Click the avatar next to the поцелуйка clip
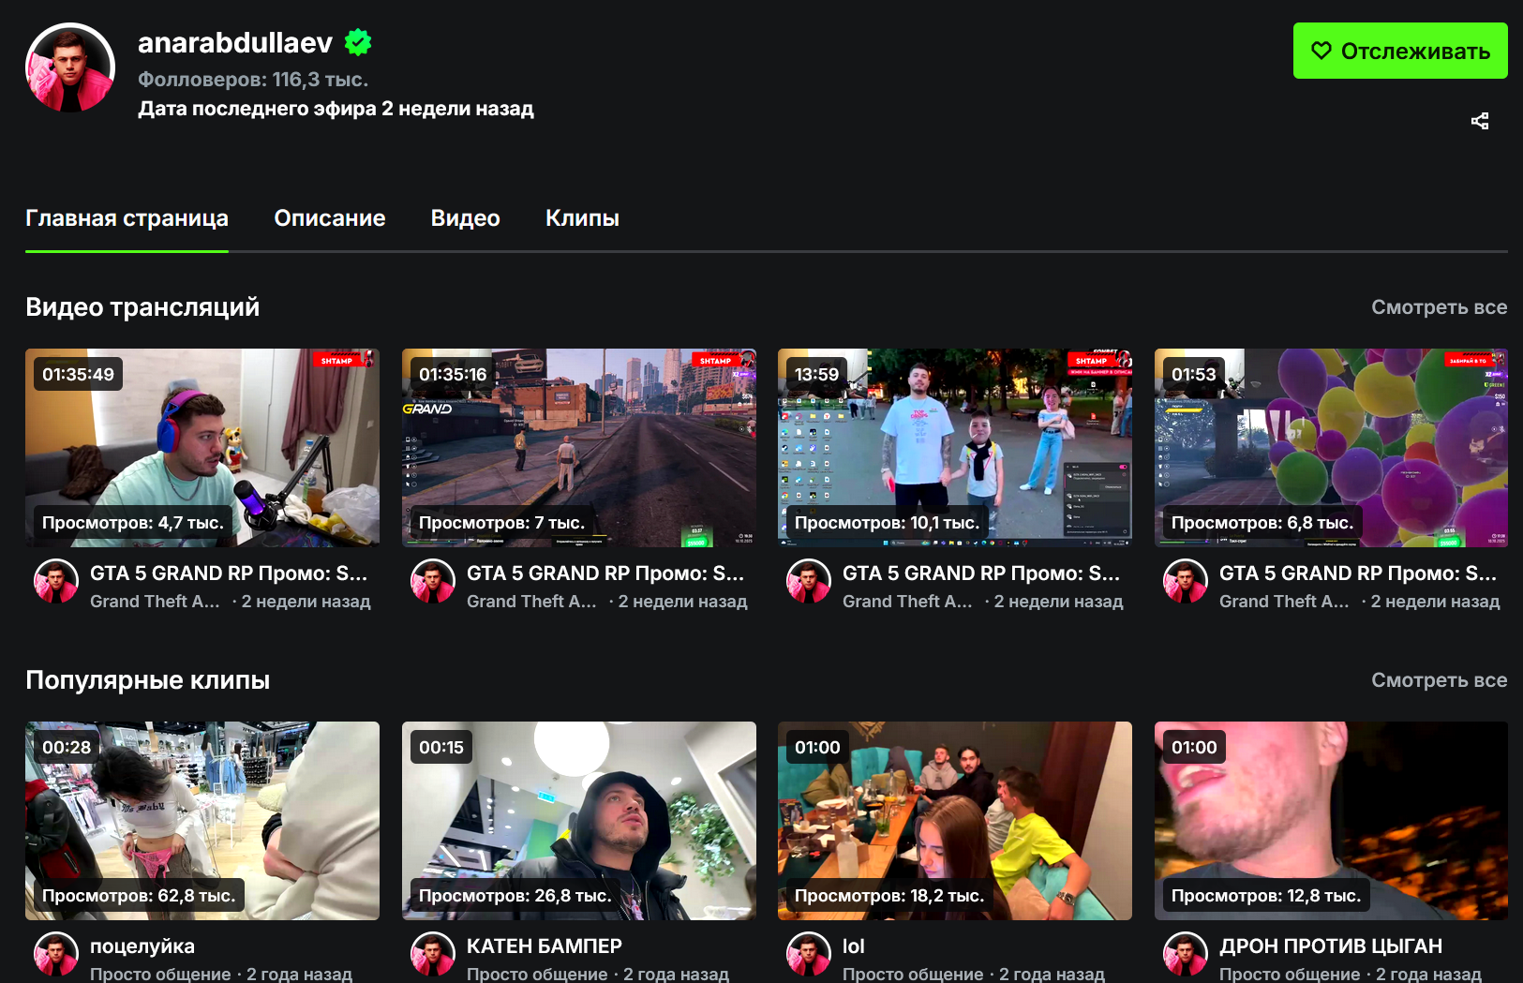This screenshot has height=983, width=1523. [x=56, y=955]
